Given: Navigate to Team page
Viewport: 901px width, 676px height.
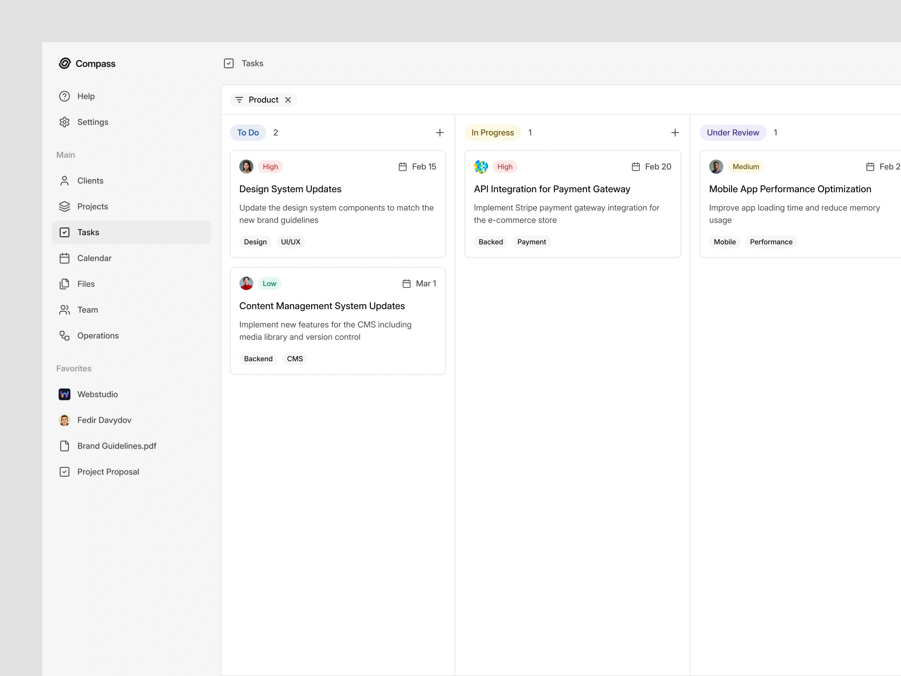Looking at the screenshot, I should click(87, 310).
